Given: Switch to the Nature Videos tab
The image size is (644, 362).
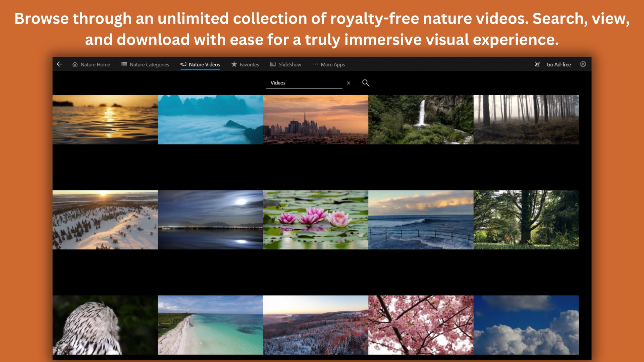Looking at the screenshot, I should (204, 64).
